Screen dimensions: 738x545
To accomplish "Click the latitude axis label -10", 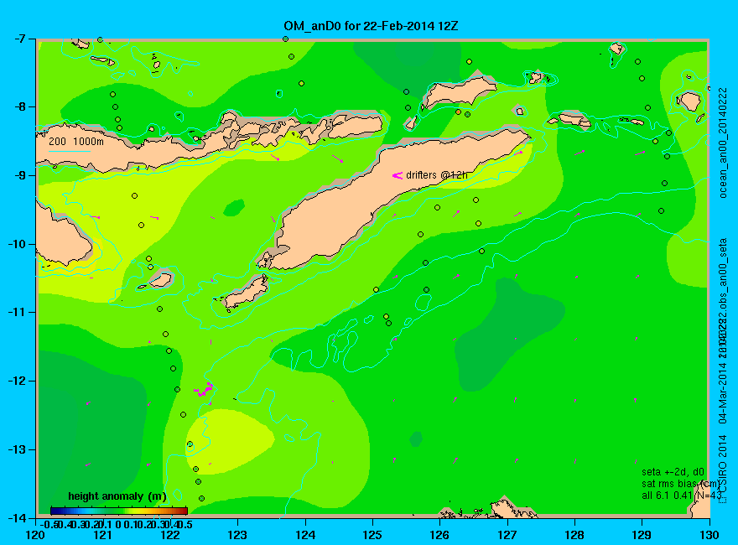I will tap(18, 244).
